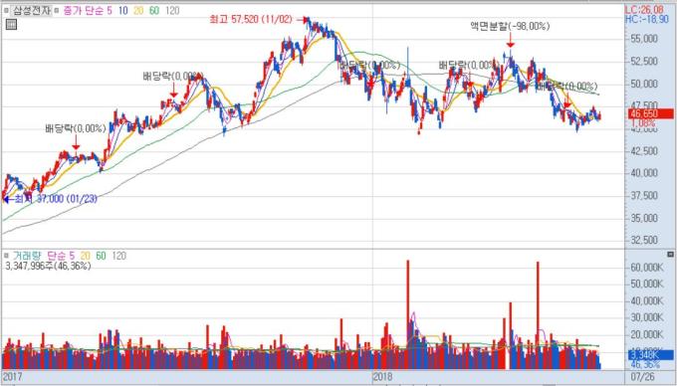Toggle the volume 120-day average
The image size is (677, 386).
(118, 256)
